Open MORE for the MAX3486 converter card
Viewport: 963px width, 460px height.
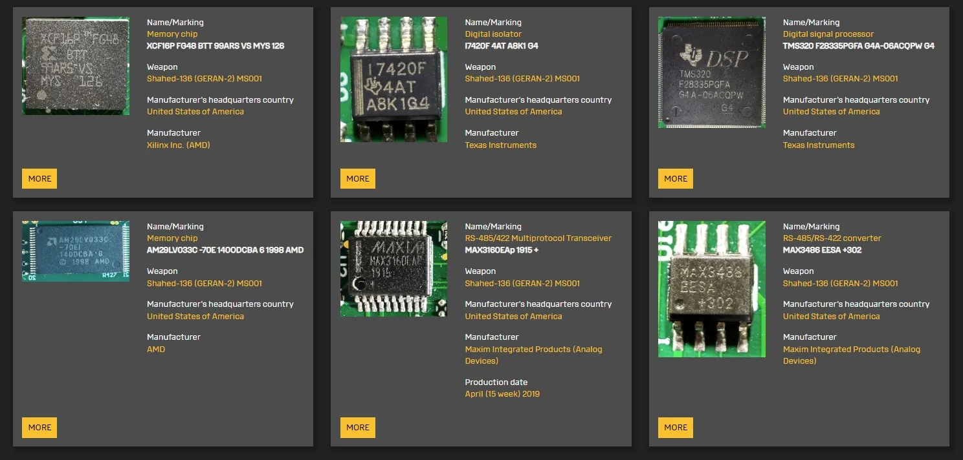675,428
